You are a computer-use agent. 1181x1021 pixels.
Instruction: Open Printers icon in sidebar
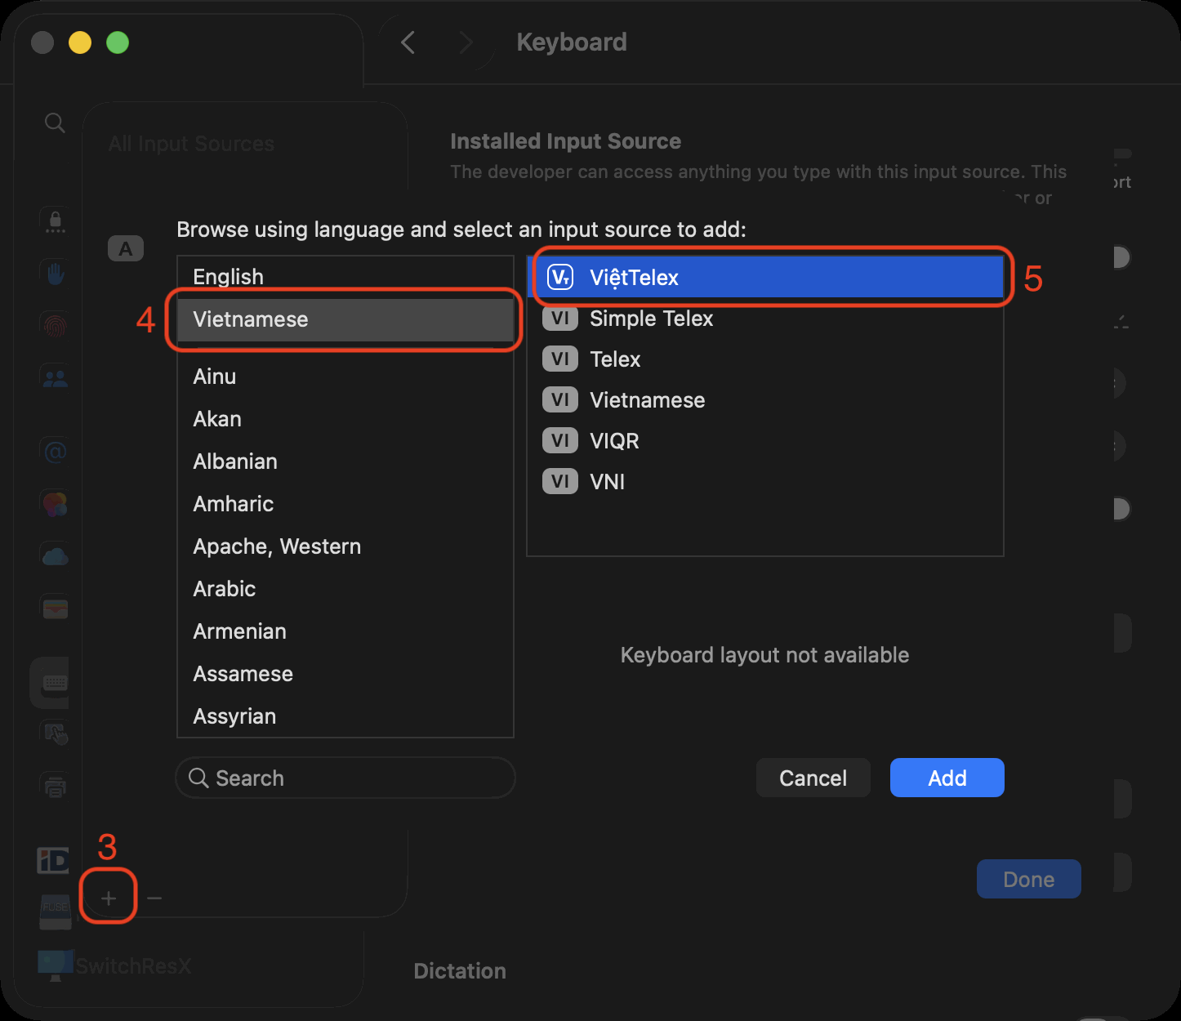(x=56, y=787)
